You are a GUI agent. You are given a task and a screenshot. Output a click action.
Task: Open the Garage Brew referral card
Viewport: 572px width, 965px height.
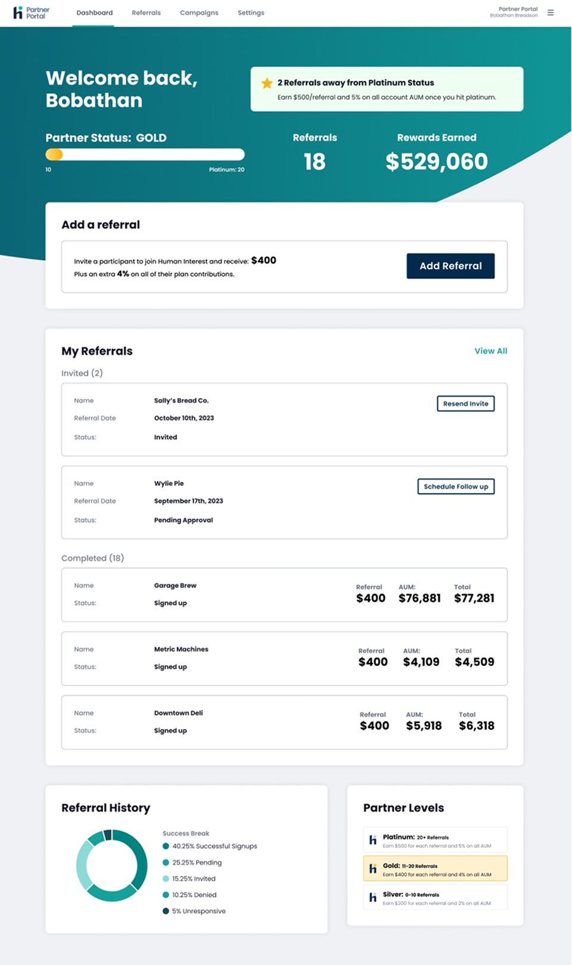tap(285, 595)
